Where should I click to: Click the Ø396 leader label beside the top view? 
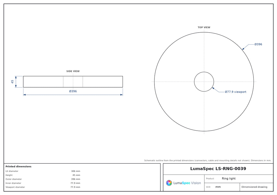pyautogui.click(x=258, y=44)
